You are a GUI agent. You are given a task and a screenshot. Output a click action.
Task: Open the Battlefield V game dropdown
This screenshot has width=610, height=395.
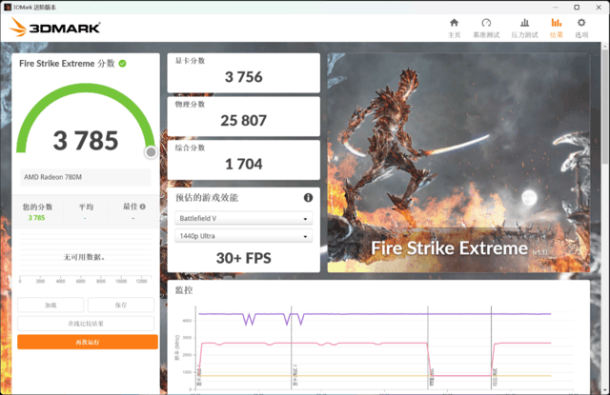click(244, 218)
